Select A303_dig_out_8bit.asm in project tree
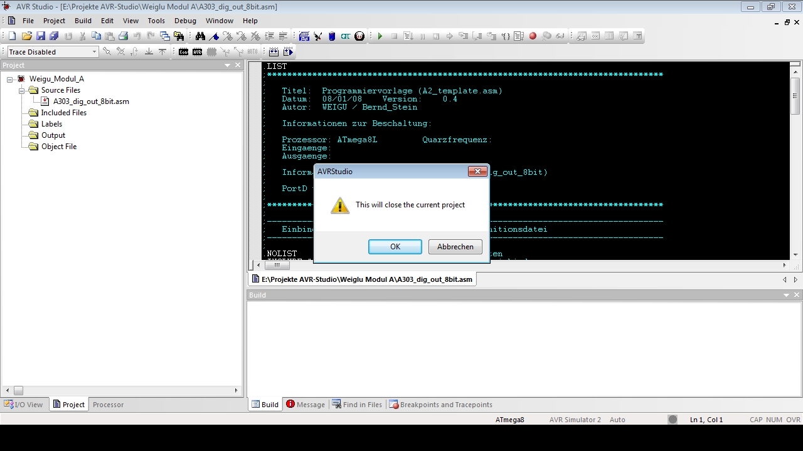Screen dimensions: 803x451 [91, 101]
